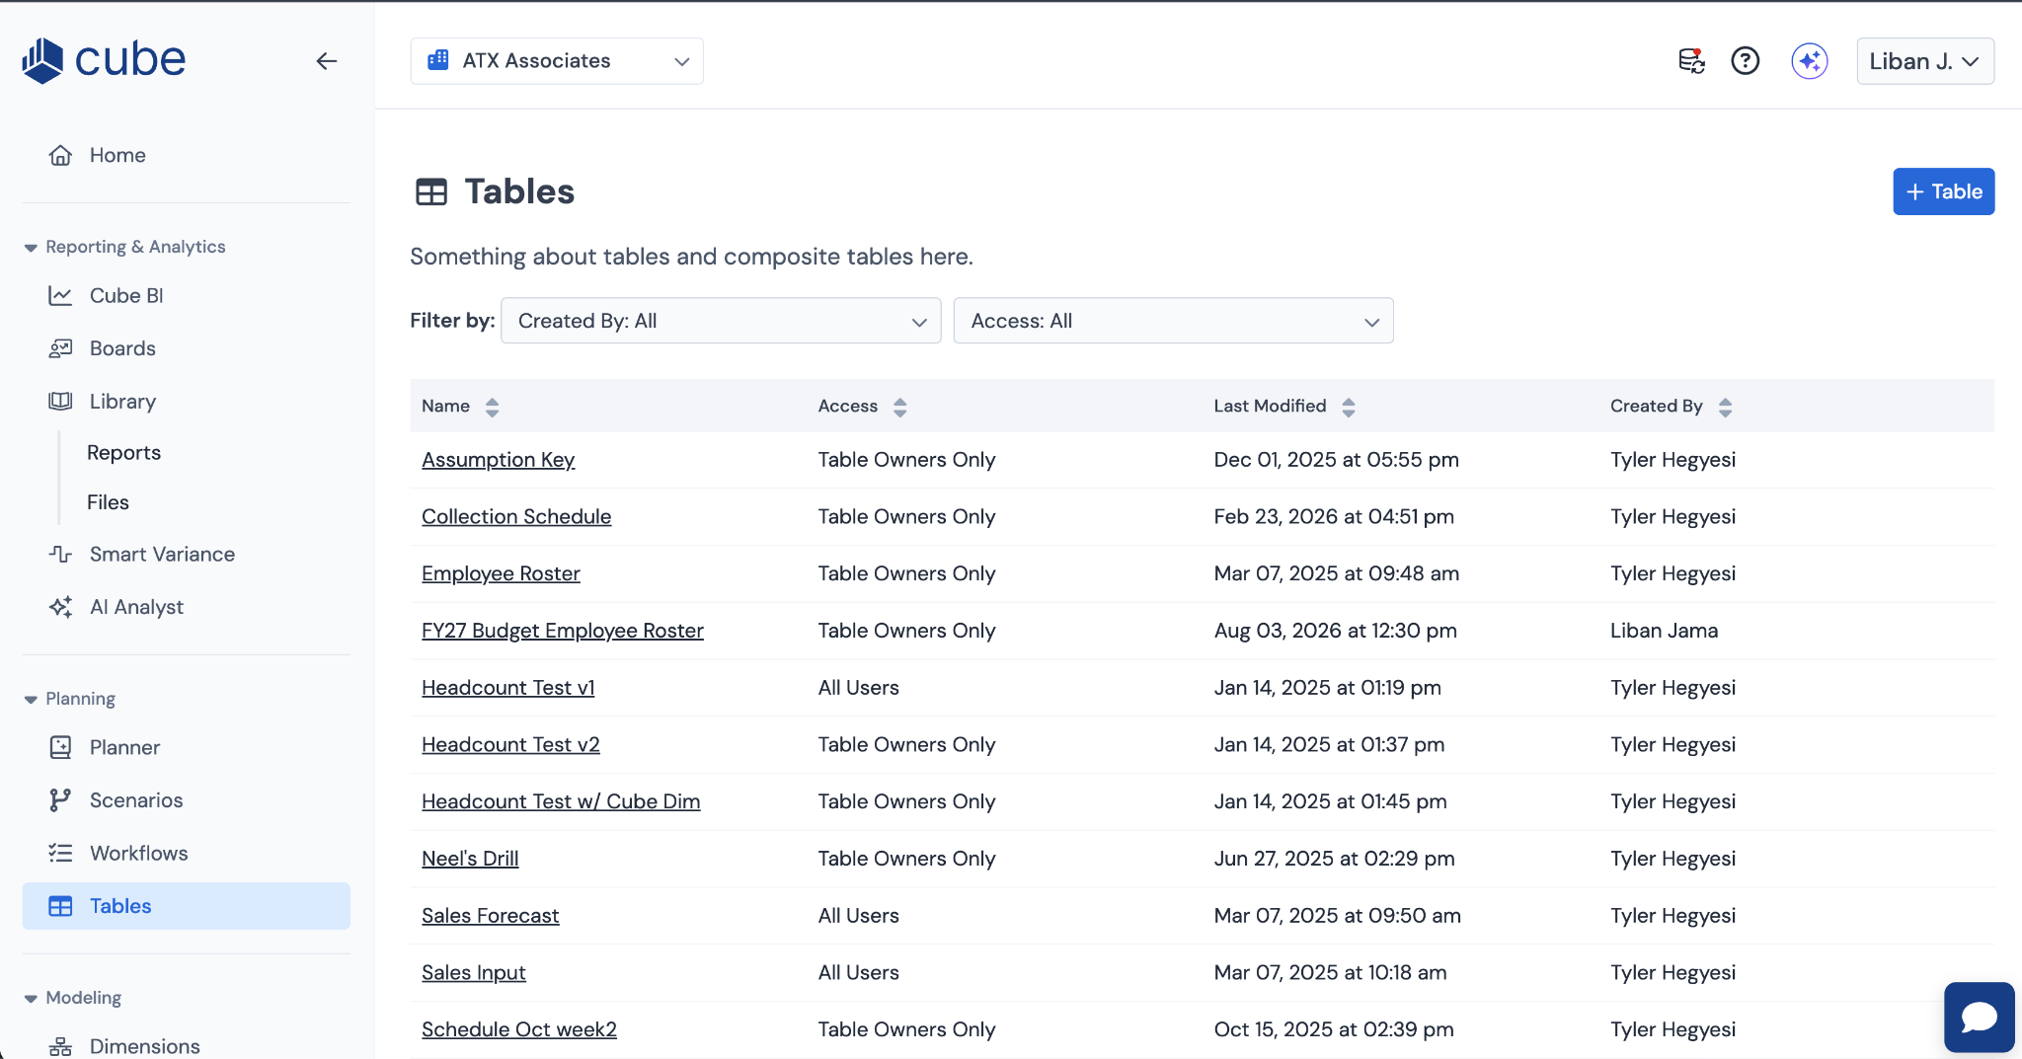Click the Home house icon
The height and width of the screenshot is (1059, 2022).
(x=60, y=155)
